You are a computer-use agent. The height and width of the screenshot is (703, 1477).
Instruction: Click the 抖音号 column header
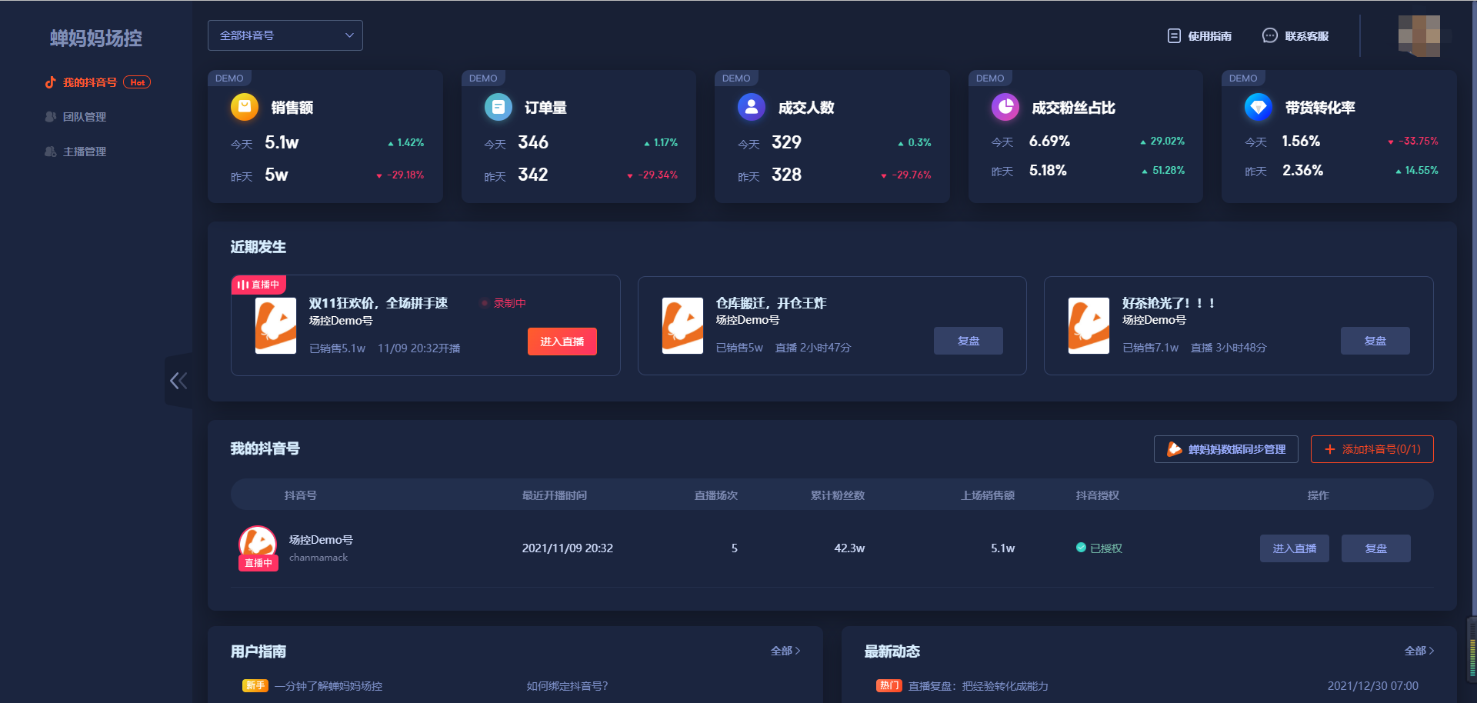301,495
